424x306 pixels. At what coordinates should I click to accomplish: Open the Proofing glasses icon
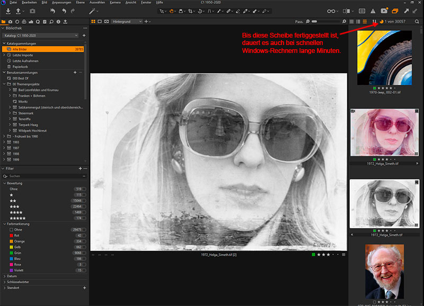coord(331,11)
